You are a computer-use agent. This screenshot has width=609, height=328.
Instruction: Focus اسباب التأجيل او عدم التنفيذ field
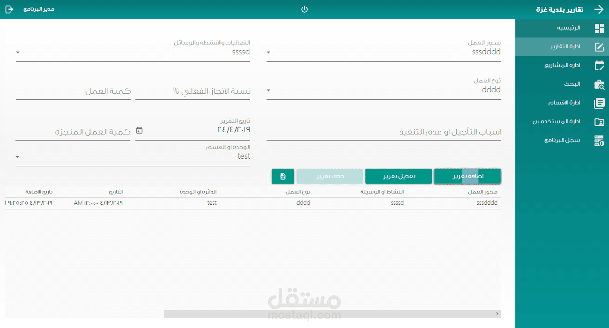tap(384, 132)
